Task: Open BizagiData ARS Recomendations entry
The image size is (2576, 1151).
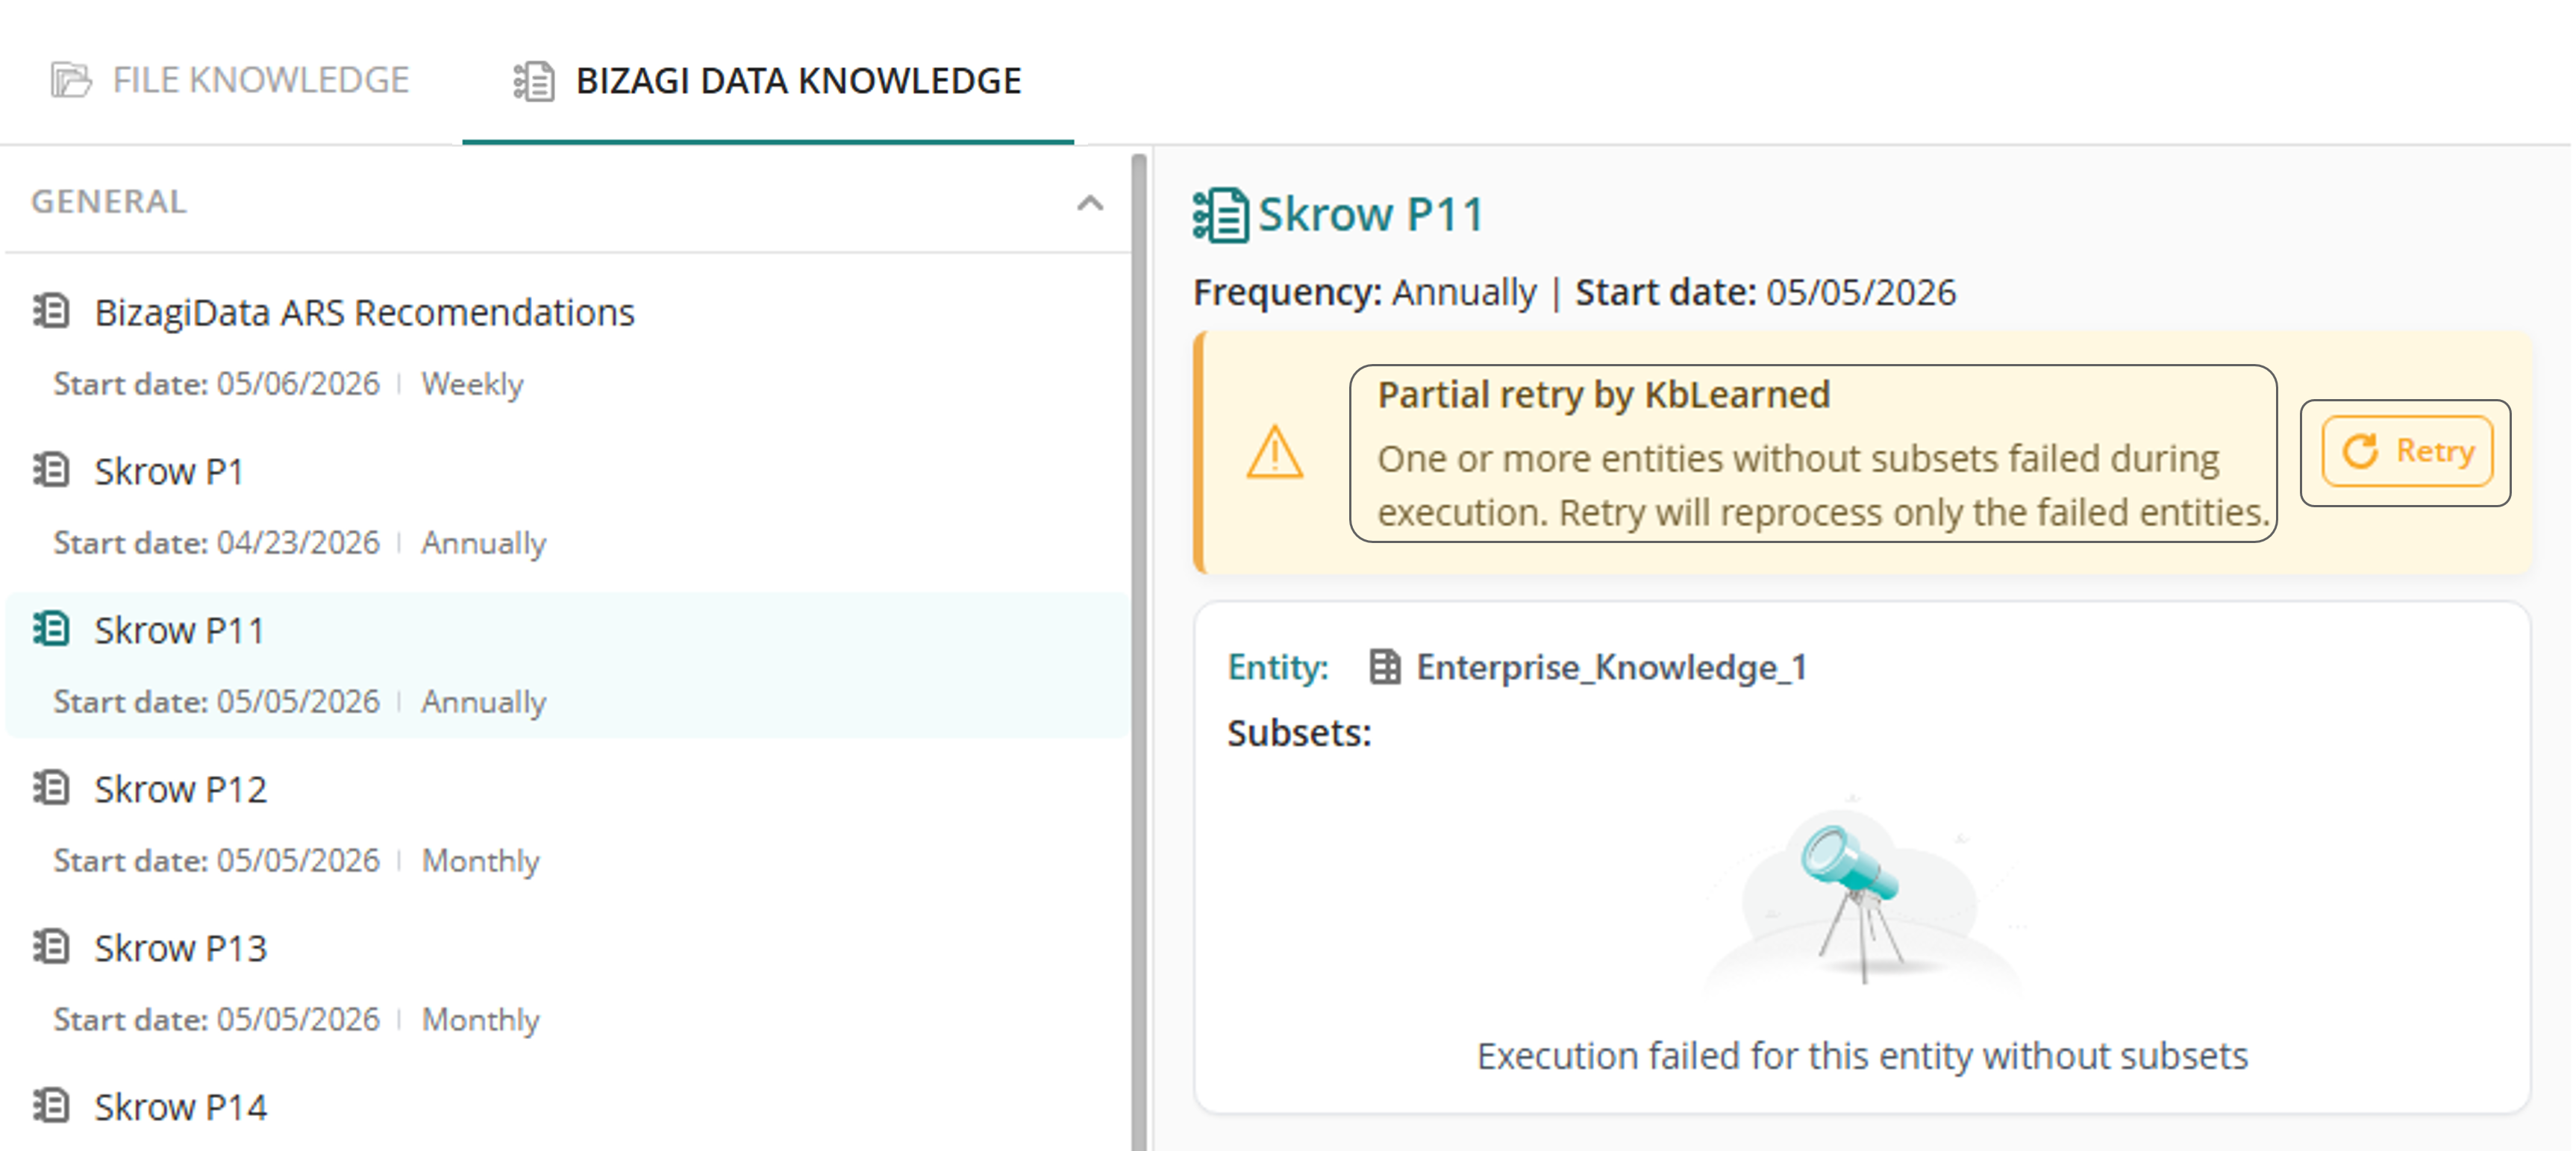Action: (x=364, y=312)
